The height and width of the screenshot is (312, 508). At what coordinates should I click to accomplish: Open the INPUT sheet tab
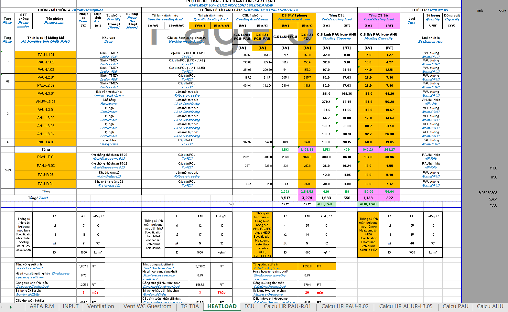coord(70,307)
